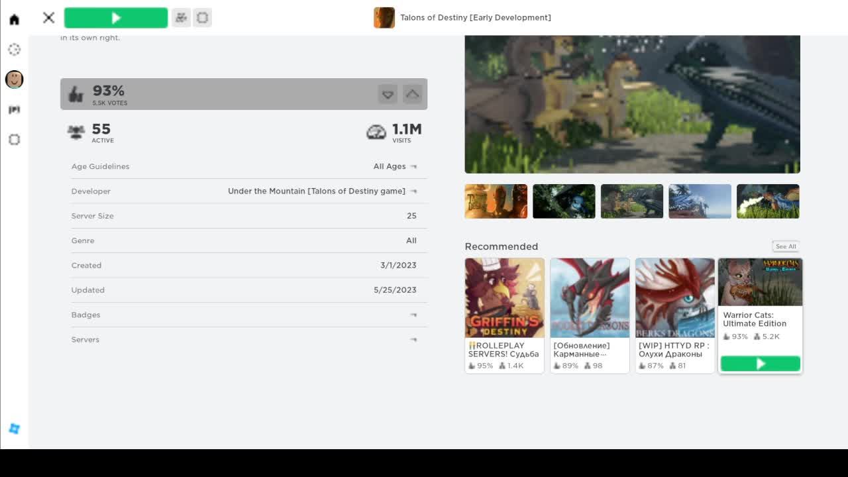Screen dimensions: 848x477
Task: Select the second thumbnail, blue creature in dark forest
Action: [x=564, y=201]
